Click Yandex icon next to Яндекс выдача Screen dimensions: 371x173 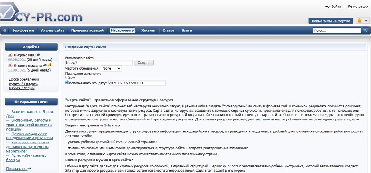click(x=10, y=66)
